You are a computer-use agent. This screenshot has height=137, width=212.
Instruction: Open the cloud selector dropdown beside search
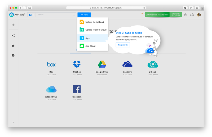point(32,15)
